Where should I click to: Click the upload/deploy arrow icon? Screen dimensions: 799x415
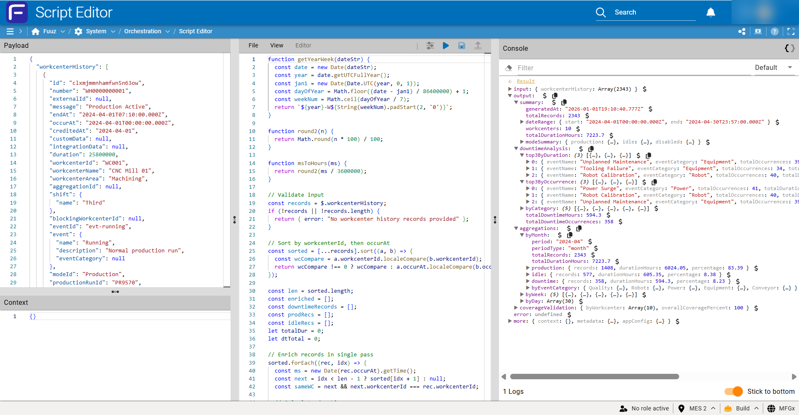click(x=478, y=45)
